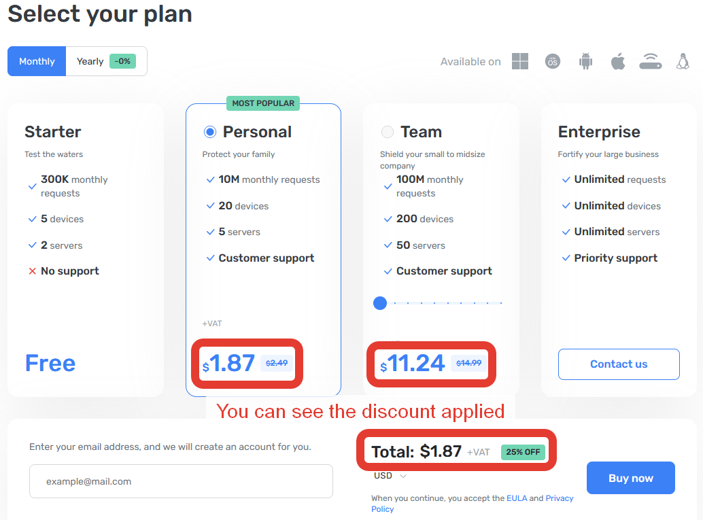The image size is (703, 520).
Task: Open the Privacy Policy link
Action: tap(472, 504)
